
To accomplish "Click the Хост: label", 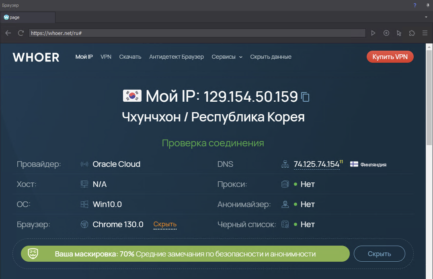I will pos(27,184).
